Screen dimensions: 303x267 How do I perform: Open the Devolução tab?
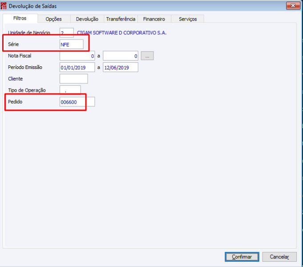[87, 19]
